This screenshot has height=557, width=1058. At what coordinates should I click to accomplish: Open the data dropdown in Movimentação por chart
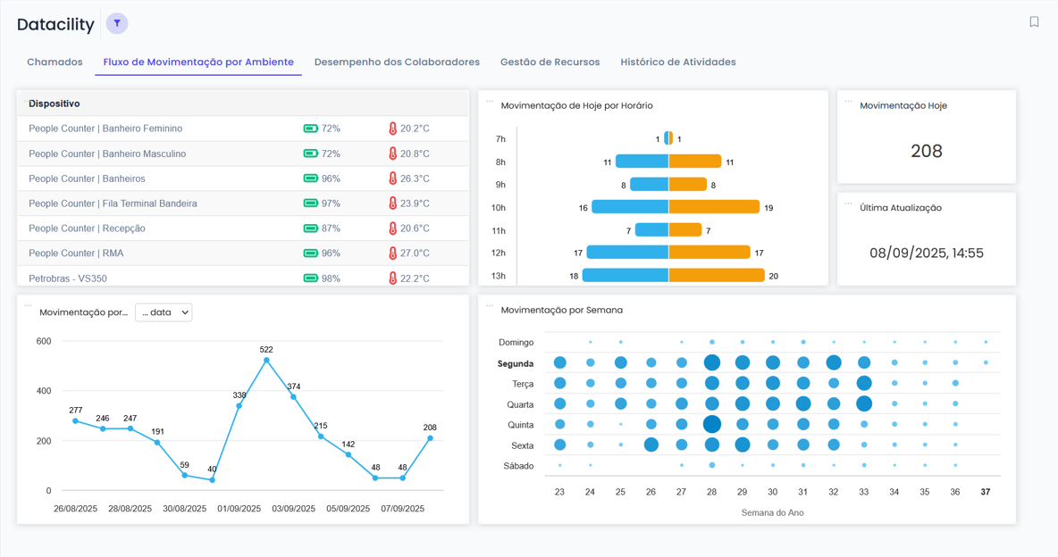tap(164, 312)
